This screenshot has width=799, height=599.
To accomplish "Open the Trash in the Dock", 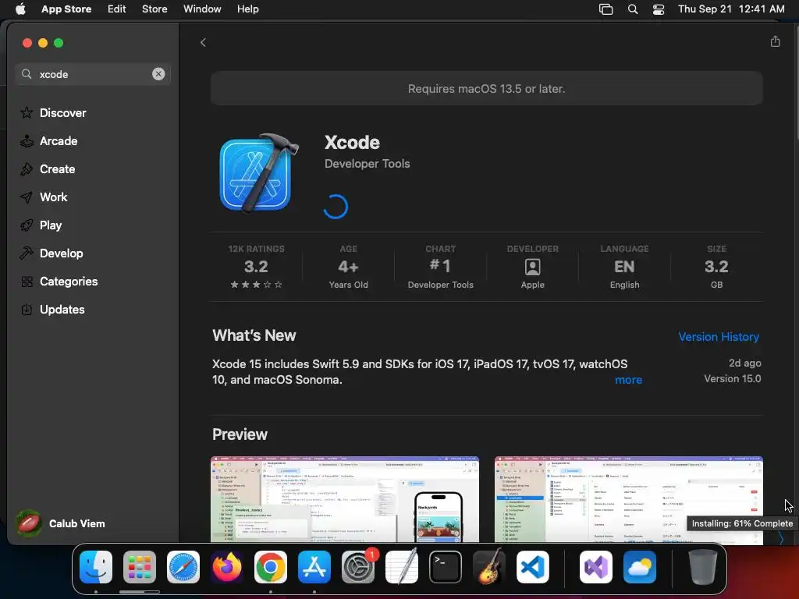I will (703, 567).
